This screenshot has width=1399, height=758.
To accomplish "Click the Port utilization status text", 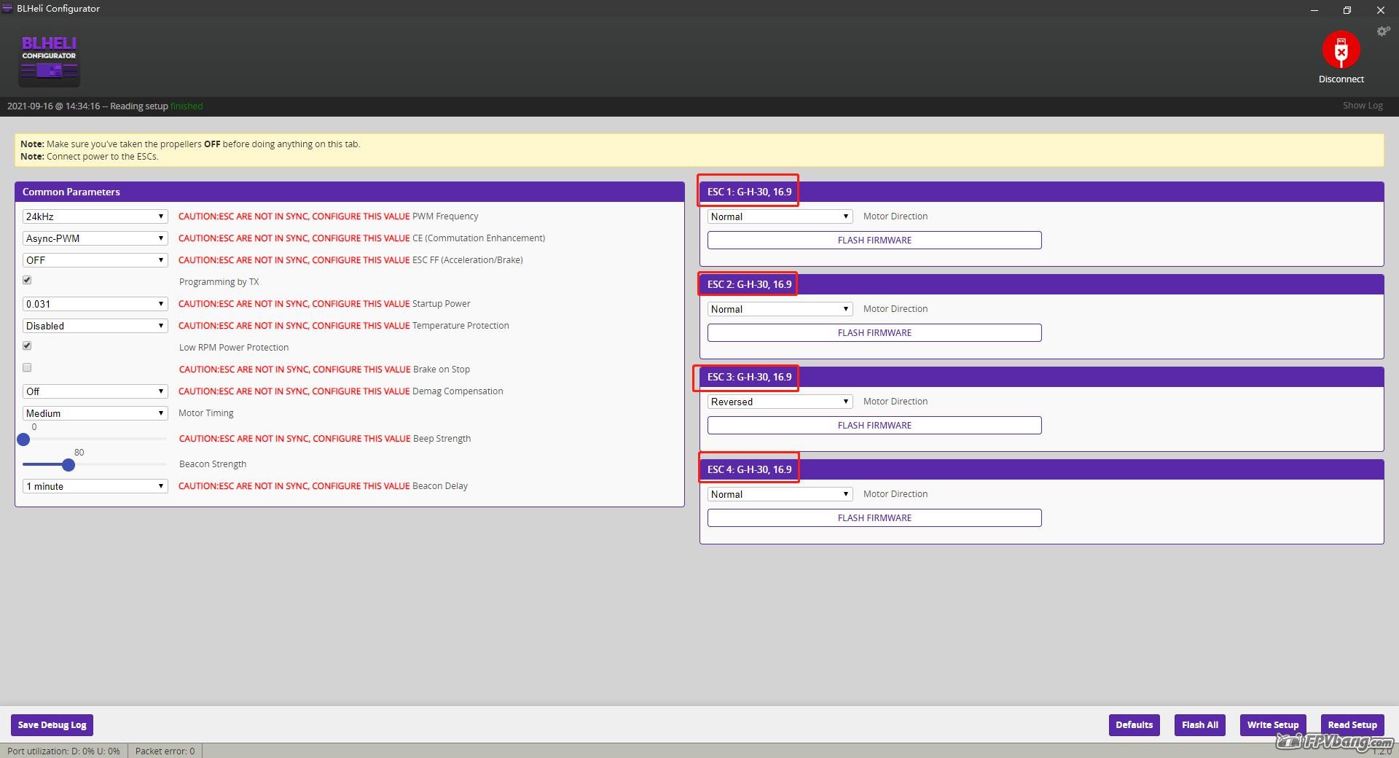I will [63, 751].
